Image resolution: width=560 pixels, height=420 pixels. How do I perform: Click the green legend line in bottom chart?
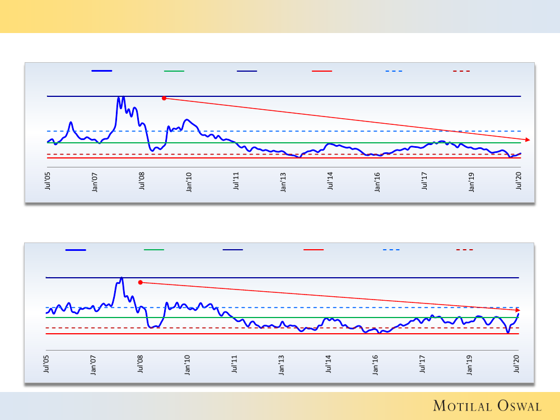pyautogui.click(x=154, y=250)
